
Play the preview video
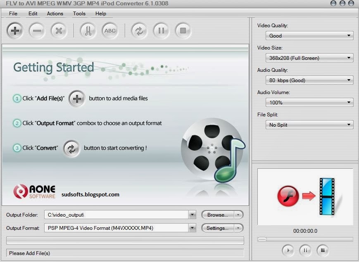tap(288, 250)
